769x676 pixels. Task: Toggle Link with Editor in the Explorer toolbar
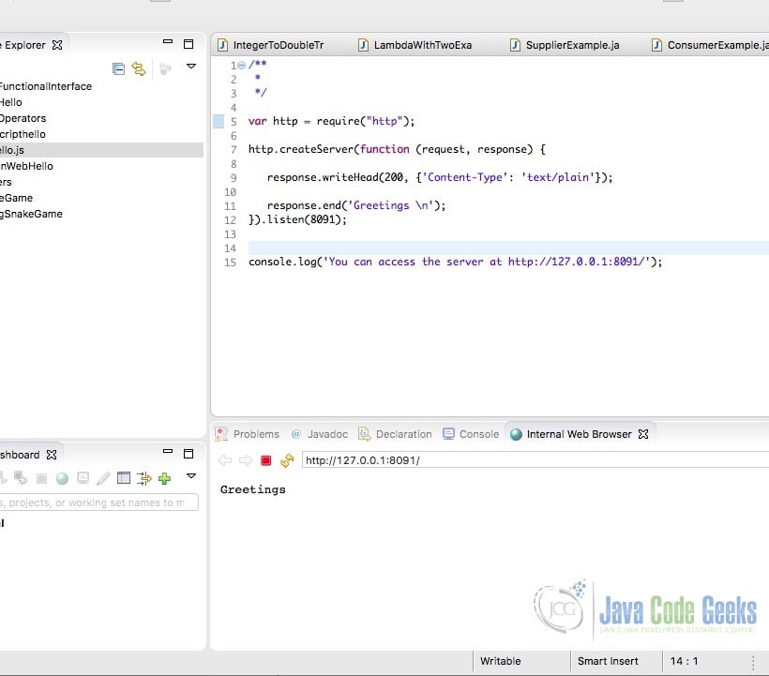140,68
